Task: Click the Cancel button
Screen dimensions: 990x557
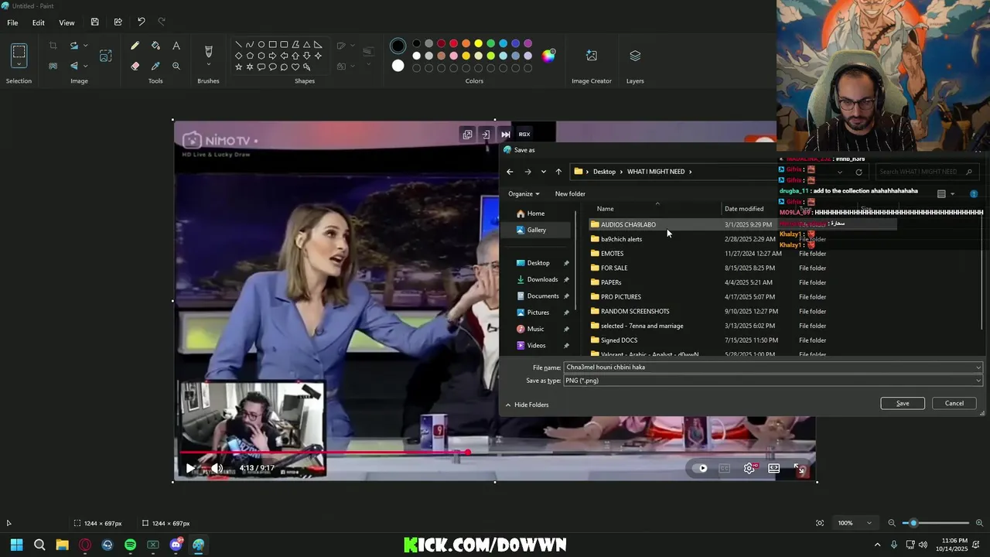Action: click(954, 403)
